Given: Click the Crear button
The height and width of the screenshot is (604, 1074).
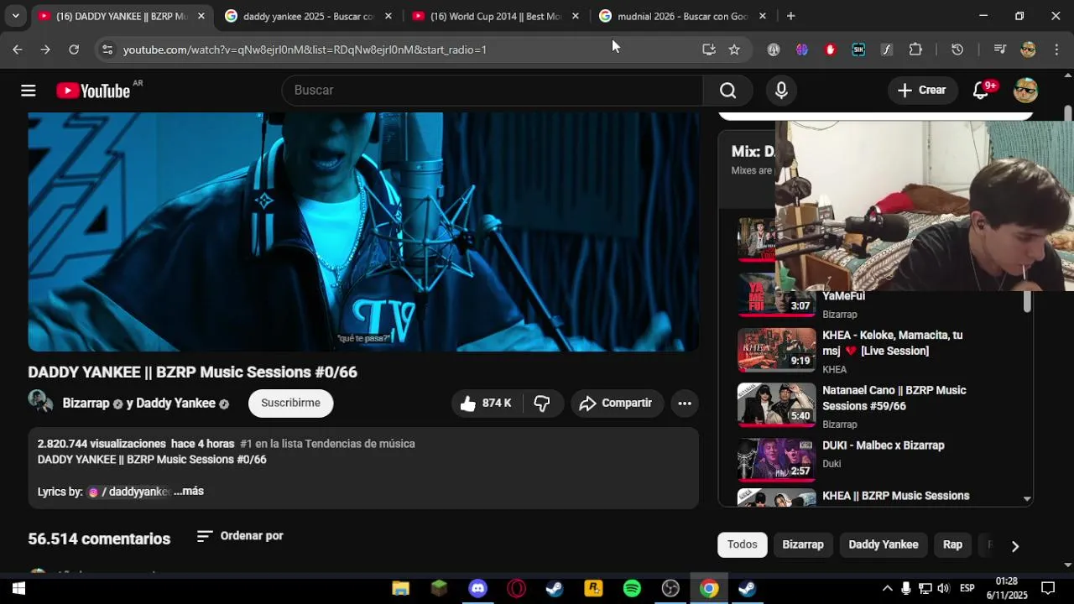Looking at the screenshot, I should [x=922, y=91].
